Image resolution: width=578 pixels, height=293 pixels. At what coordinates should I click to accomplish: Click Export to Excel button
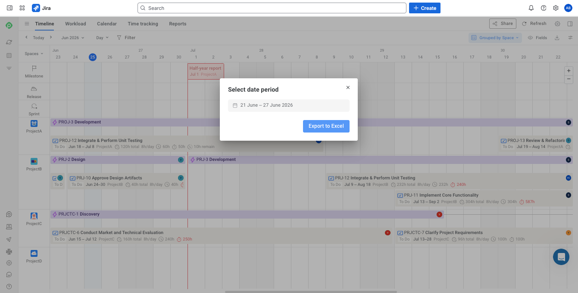326,126
